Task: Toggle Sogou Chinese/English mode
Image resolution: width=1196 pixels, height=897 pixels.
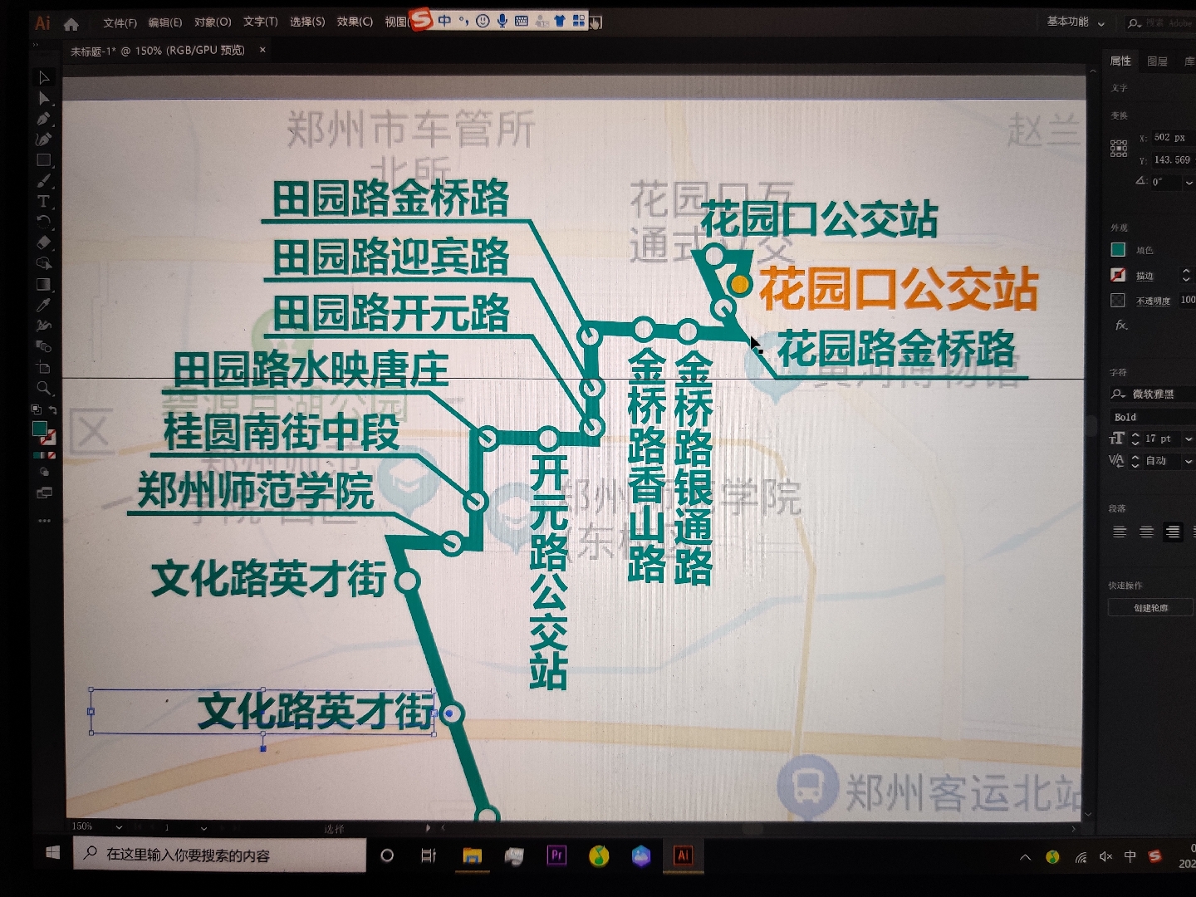Action: point(445,20)
